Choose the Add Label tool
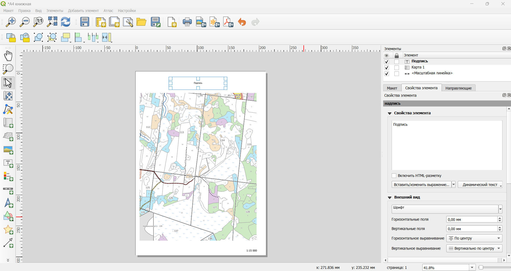Screen dimensions: 511x271 pos(8,163)
